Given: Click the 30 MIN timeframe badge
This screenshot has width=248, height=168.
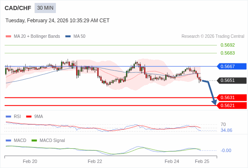Looking at the screenshot, I should point(45,8).
